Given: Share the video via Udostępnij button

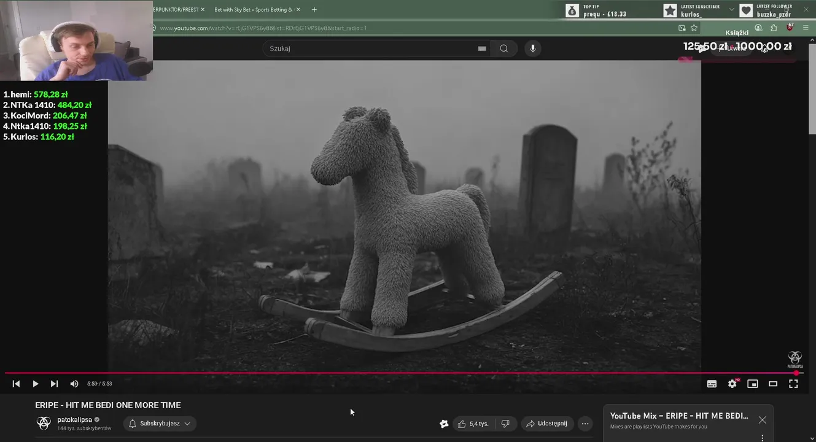Looking at the screenshot, I should (547, 424).
